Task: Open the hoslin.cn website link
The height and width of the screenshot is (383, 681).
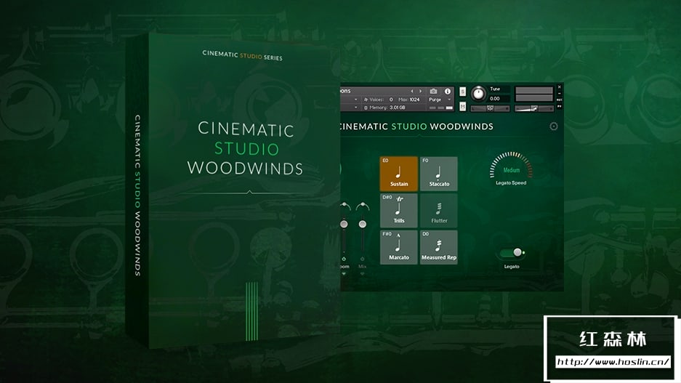Action: 613,361
